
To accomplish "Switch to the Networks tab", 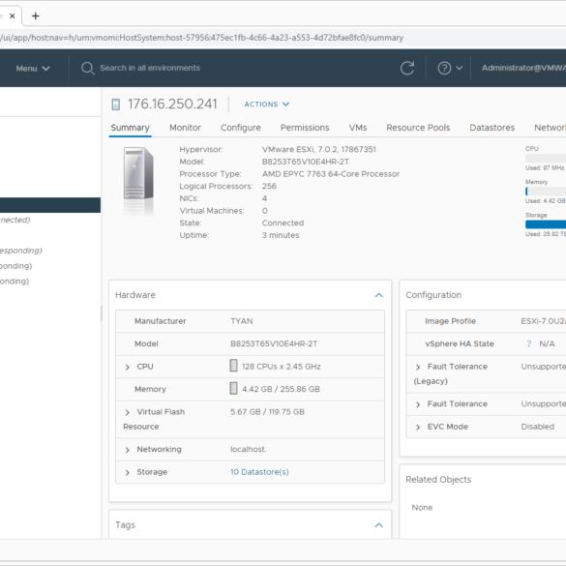I will click(x=550, y=128).
